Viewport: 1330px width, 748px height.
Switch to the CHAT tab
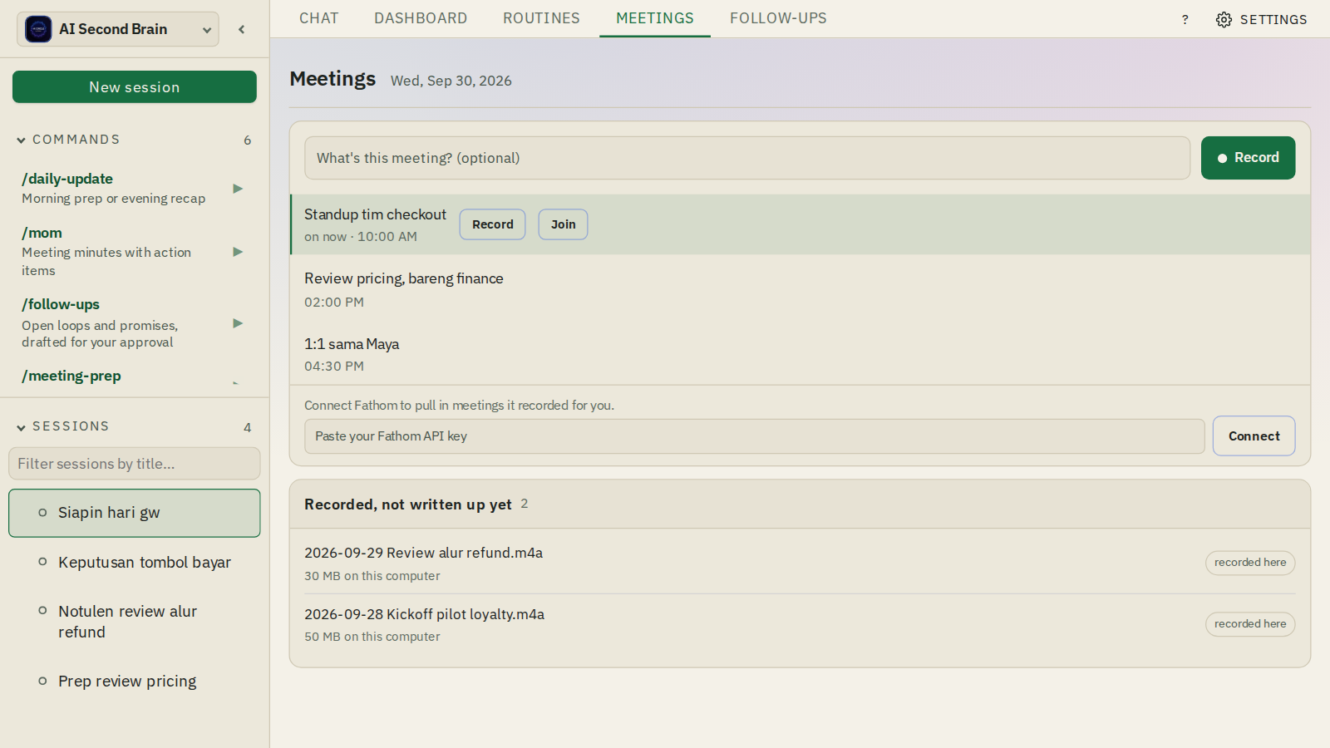[319, 18]
